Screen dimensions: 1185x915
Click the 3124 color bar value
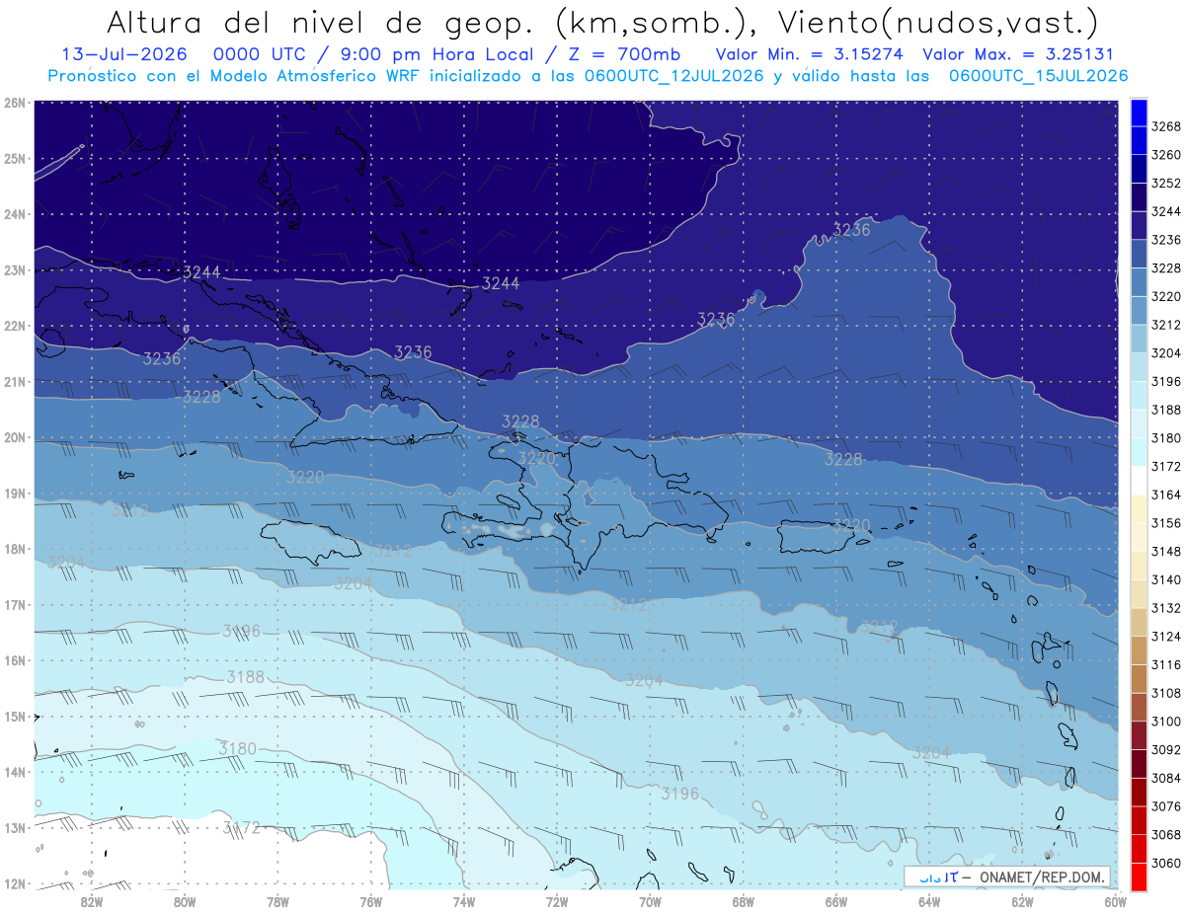click(x=1166, y=637)
